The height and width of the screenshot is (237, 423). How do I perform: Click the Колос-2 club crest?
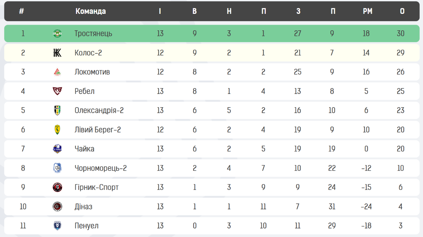tap(58, 53)
